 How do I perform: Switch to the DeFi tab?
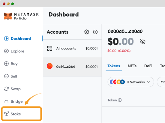(x=148, y=66)
